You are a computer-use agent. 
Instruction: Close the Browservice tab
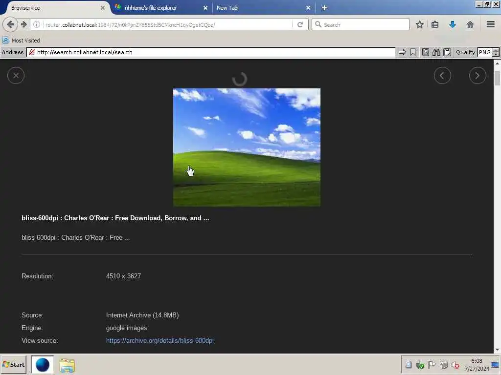(x=103, y=8)
